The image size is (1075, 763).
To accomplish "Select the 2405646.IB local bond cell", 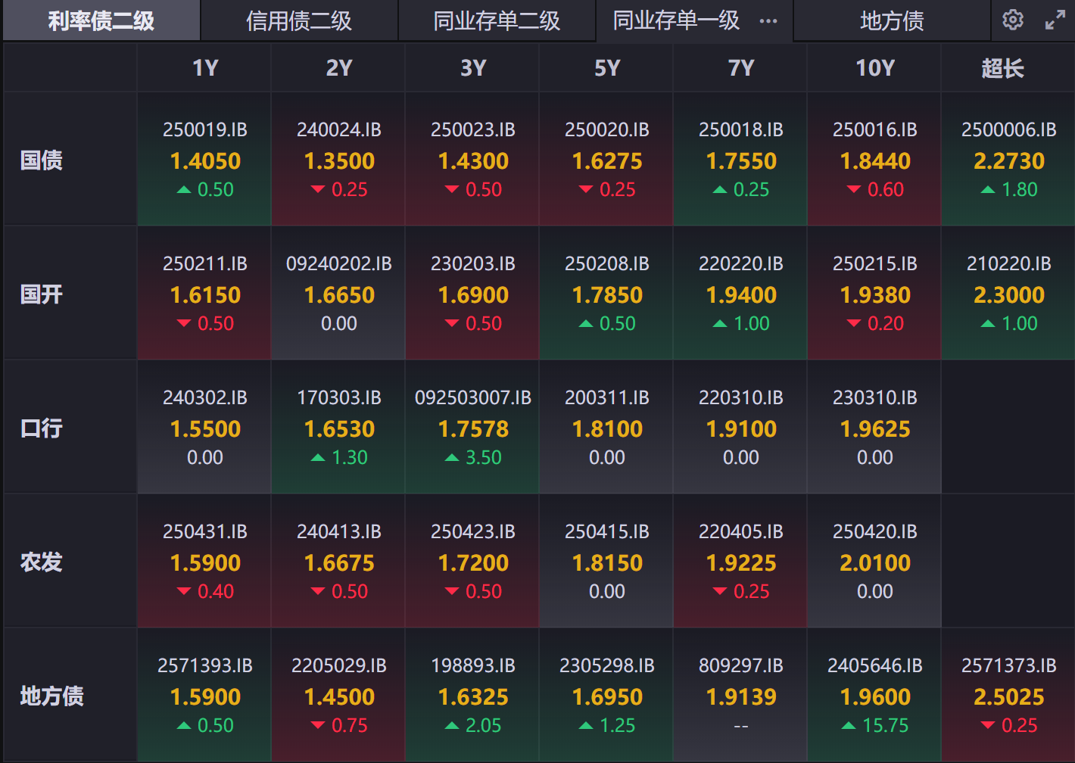I will (x=874, y=666).
